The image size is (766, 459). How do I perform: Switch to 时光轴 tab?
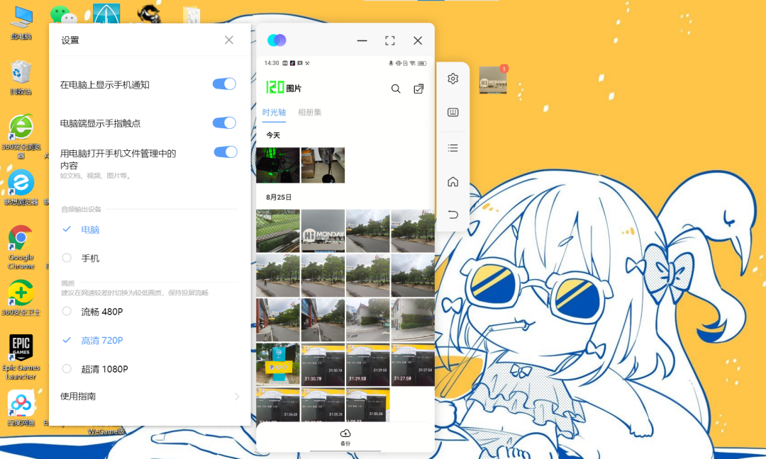(x=274, y=112)
